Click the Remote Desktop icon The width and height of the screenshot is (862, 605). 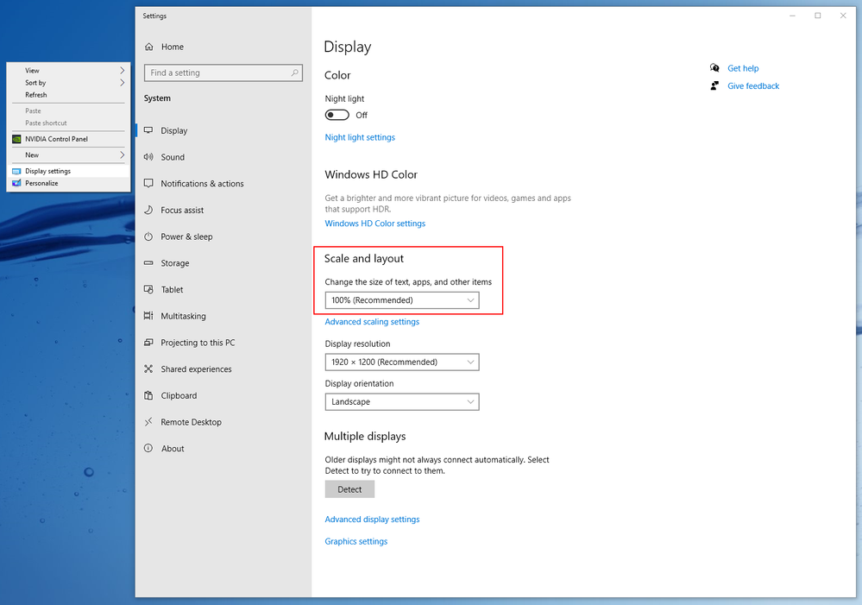point(148,422)
